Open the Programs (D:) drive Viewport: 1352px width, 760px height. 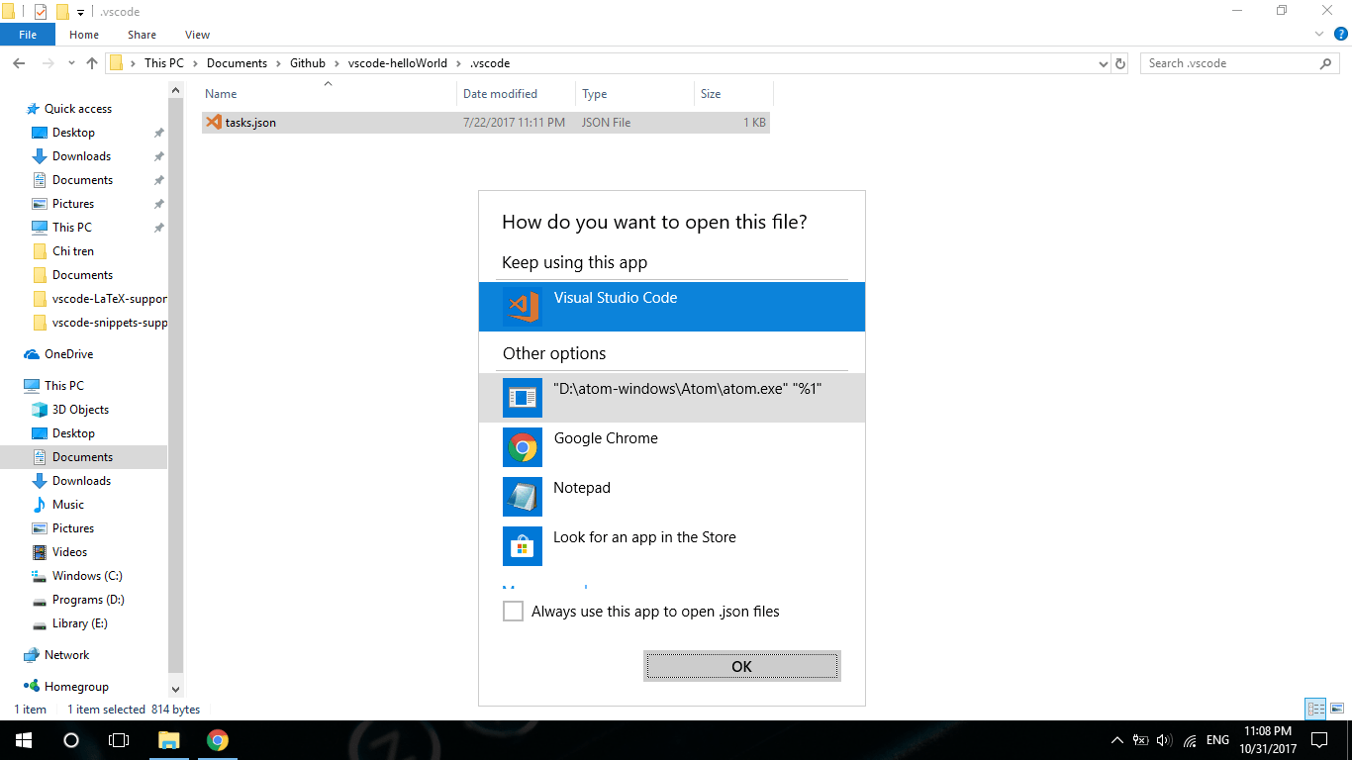coord(88,600)
